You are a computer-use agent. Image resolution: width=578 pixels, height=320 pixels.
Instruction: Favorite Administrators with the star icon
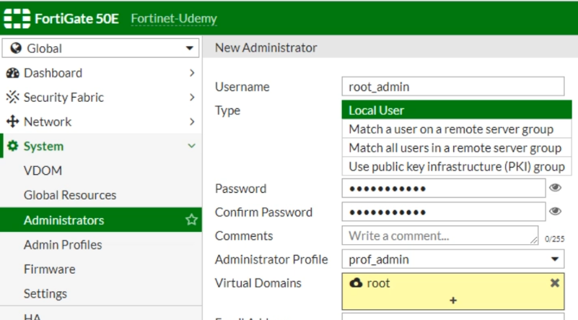[x=191, y=220]
